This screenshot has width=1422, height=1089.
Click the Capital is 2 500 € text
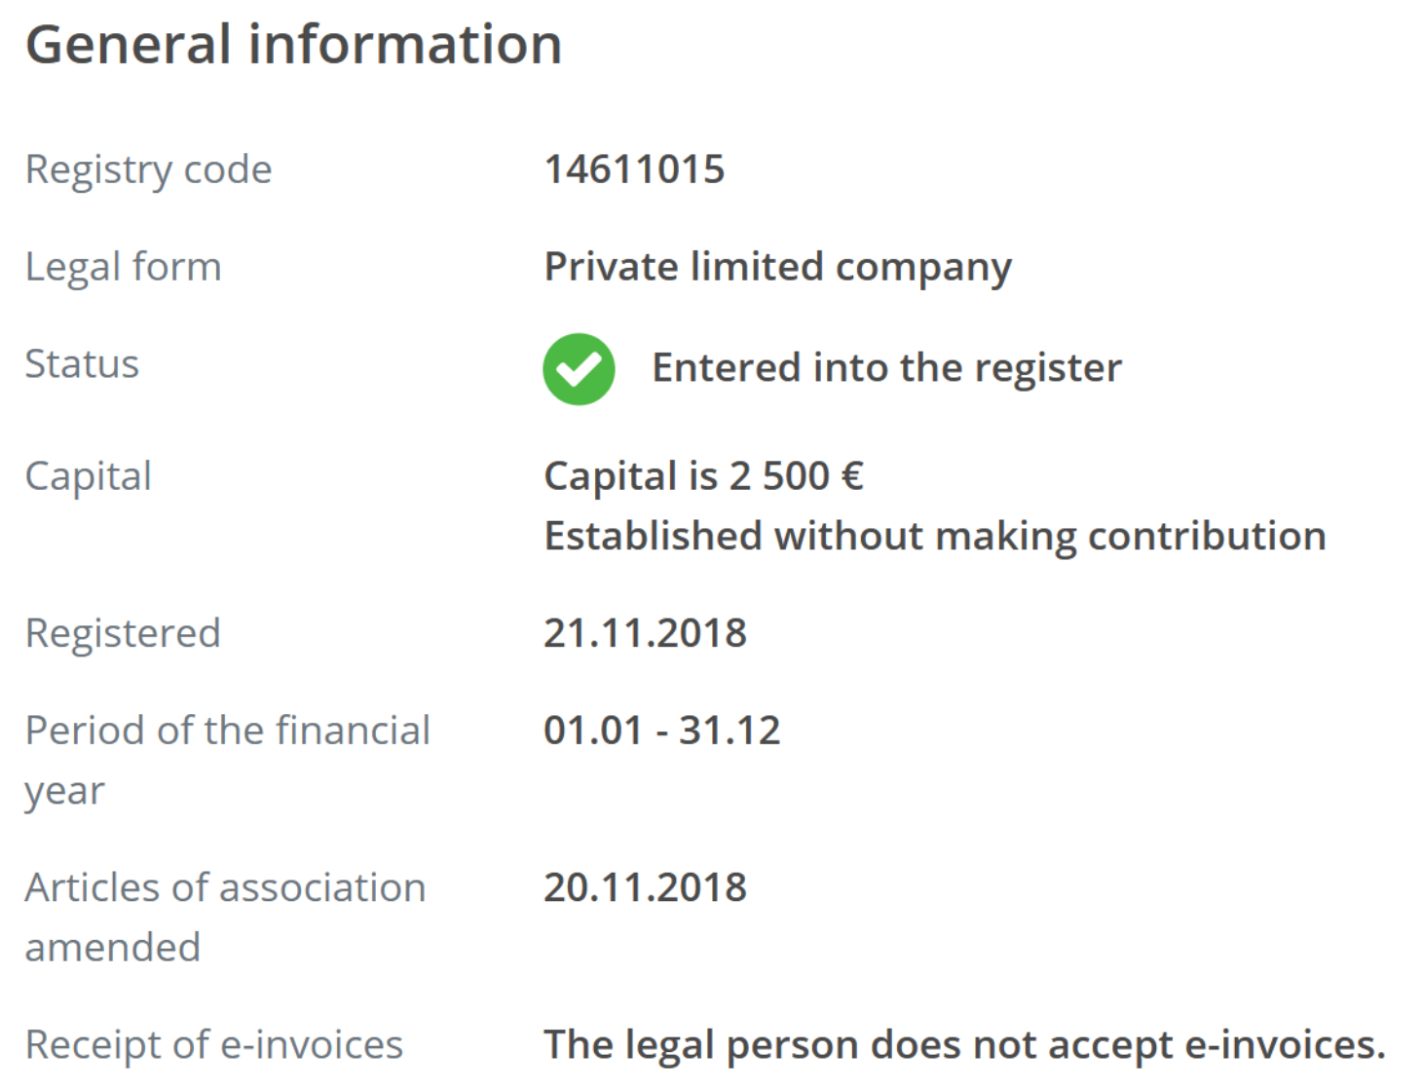click(x=703, y=476)
